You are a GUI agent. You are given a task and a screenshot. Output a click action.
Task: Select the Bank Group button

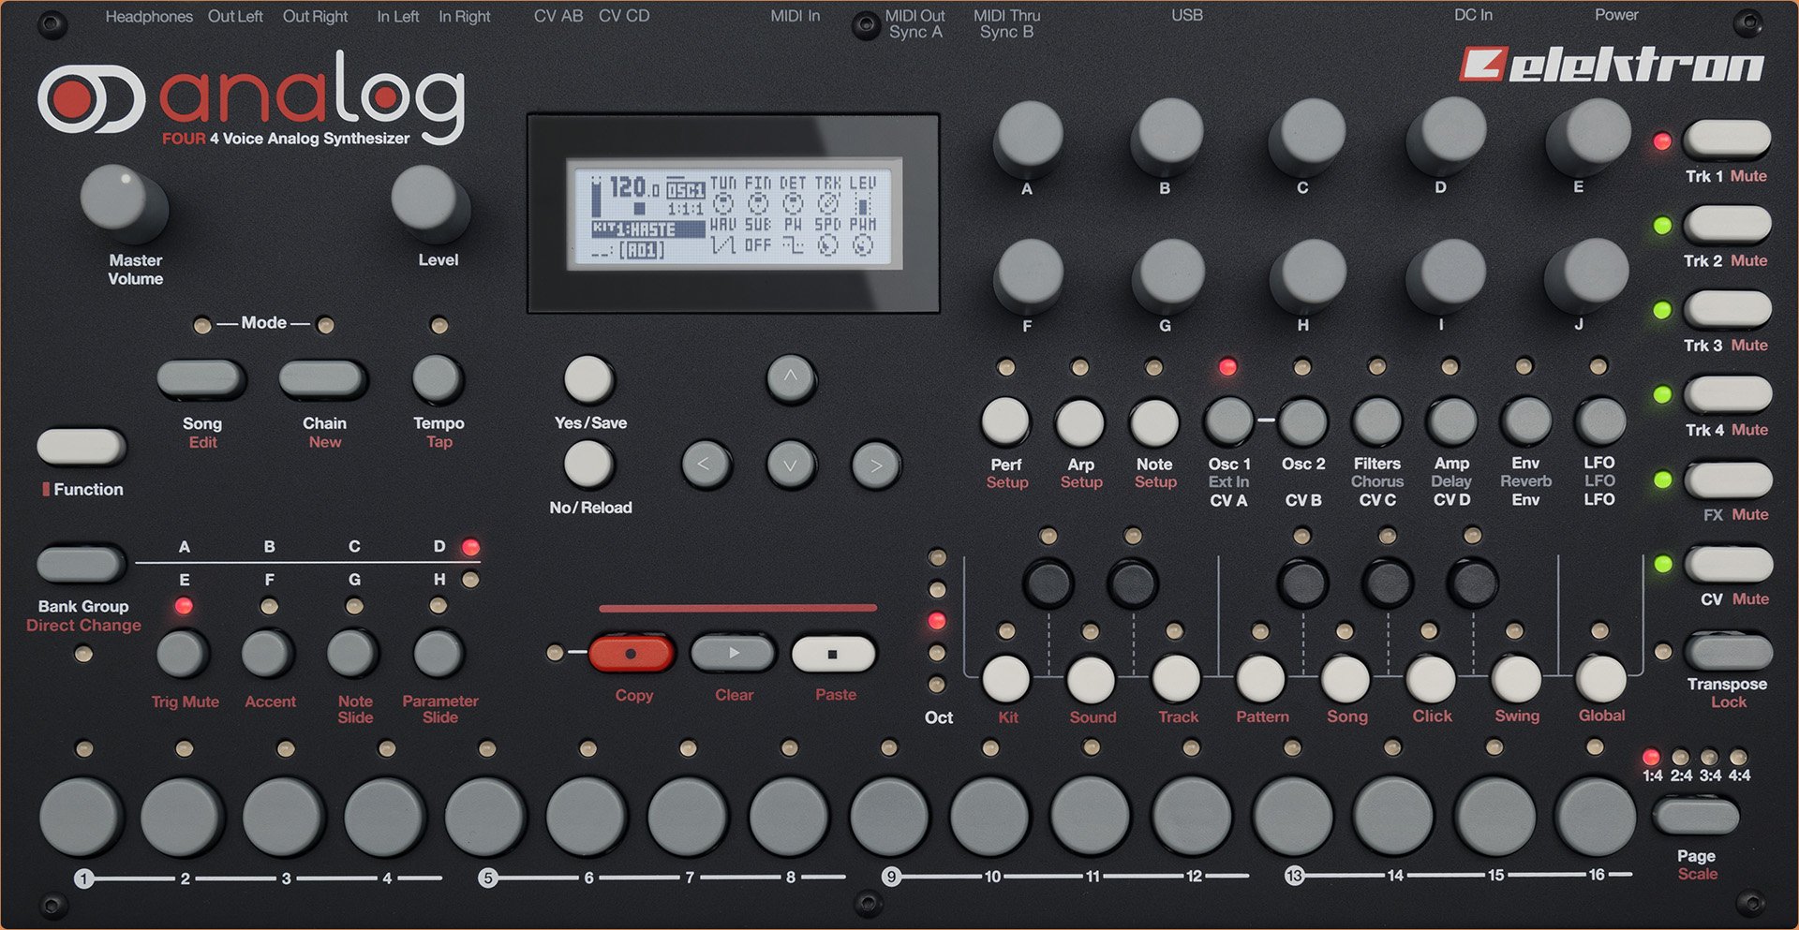[x=82, y=564]
